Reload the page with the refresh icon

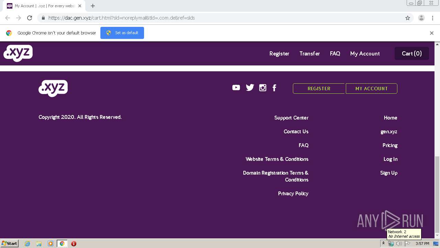point(30,18)
